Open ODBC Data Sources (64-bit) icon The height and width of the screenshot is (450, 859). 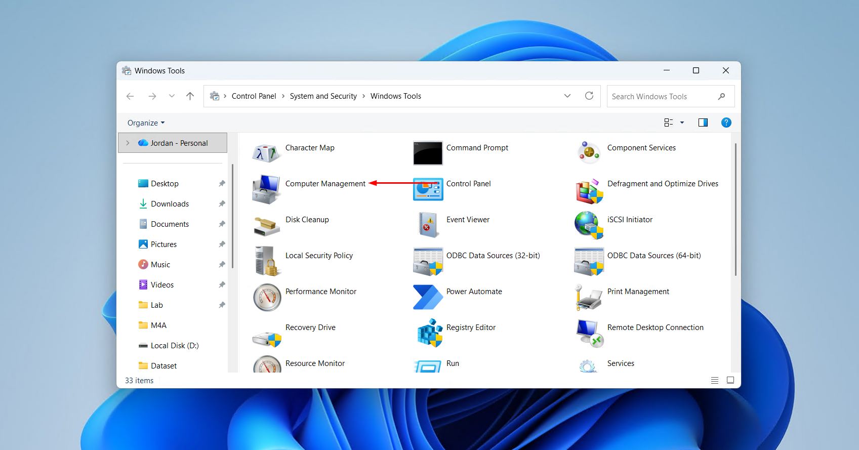click(589, 261)
